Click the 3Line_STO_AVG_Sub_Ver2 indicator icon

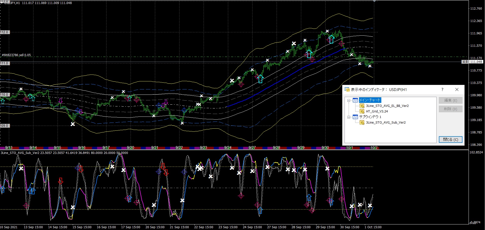tap(362, 123)
